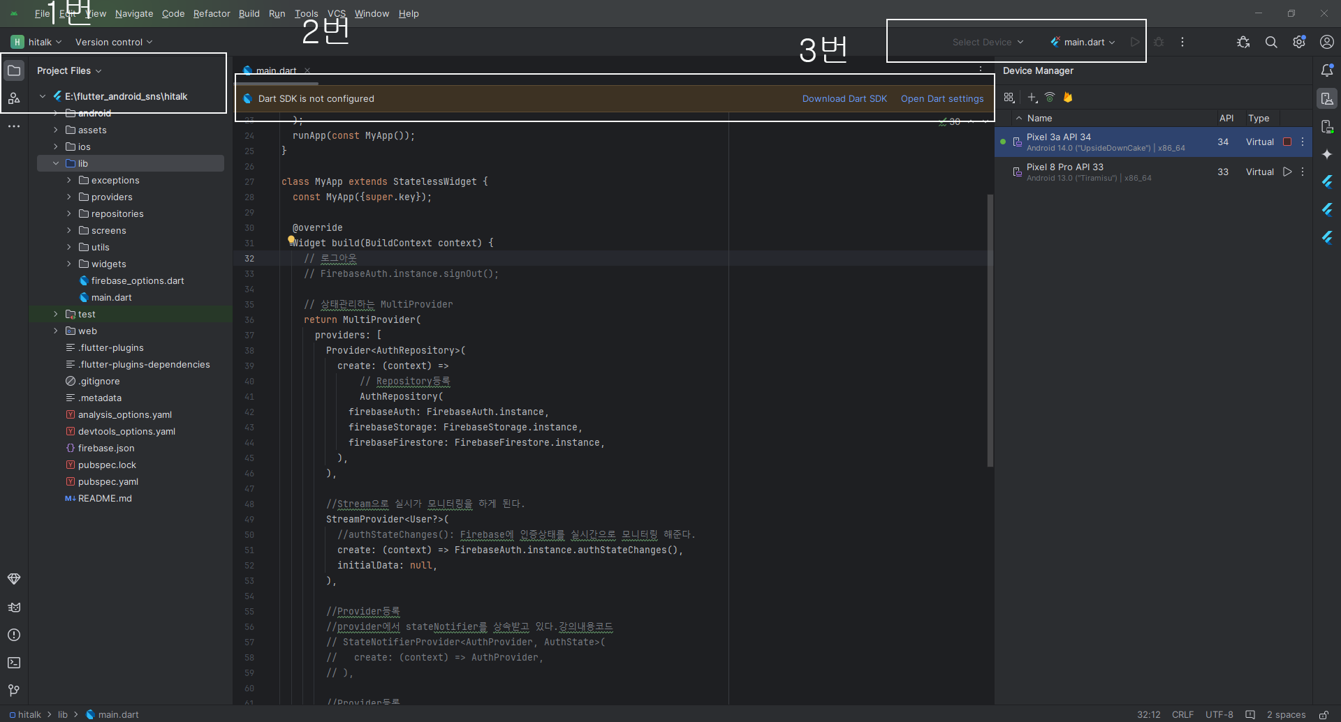Open the Refactor menu
The width and height of the screenshot is (1341, 722).
(212, 13)
